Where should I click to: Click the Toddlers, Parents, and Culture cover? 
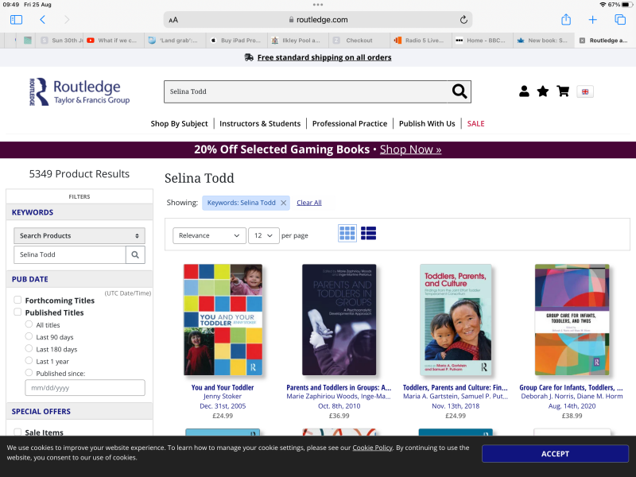456,320
